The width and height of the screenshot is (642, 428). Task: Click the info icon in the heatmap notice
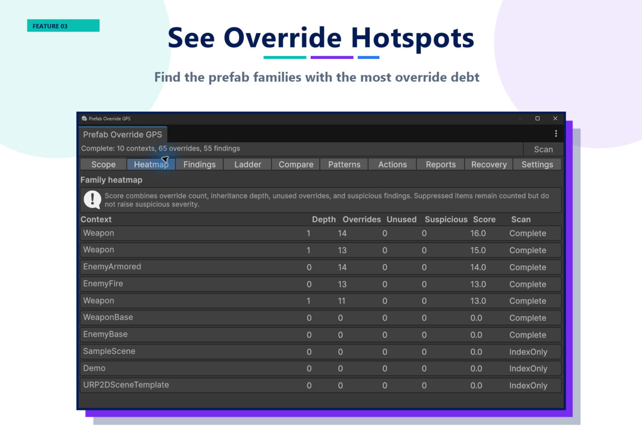(93, 200)
